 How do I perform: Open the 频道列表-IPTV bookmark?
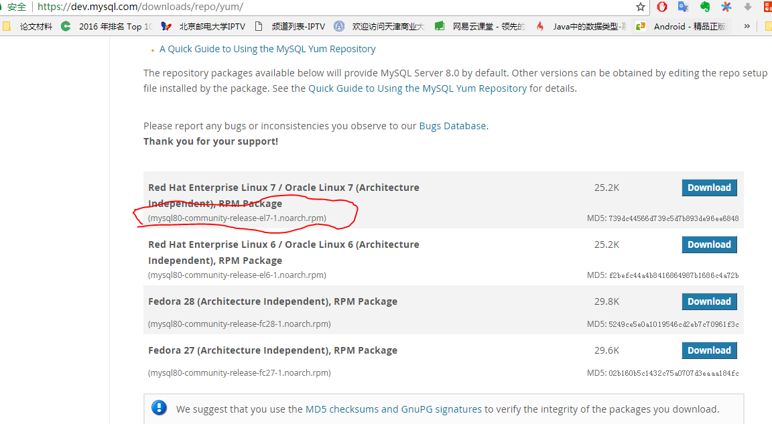pos(290,27)
